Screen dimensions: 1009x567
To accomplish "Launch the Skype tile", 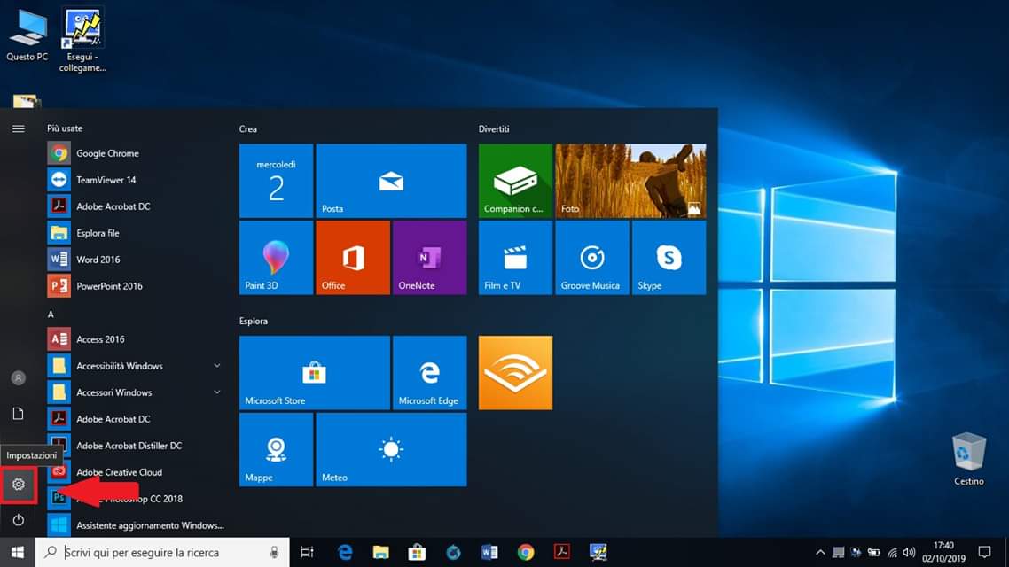I will point(669,258).
